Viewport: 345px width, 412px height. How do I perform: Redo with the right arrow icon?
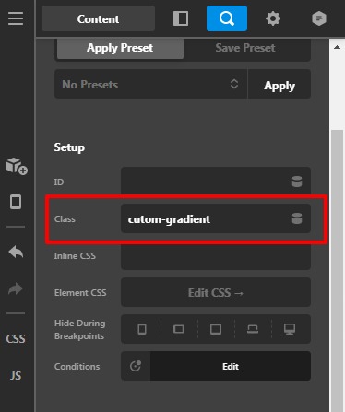pyautogui.click(x=16, y=288)
